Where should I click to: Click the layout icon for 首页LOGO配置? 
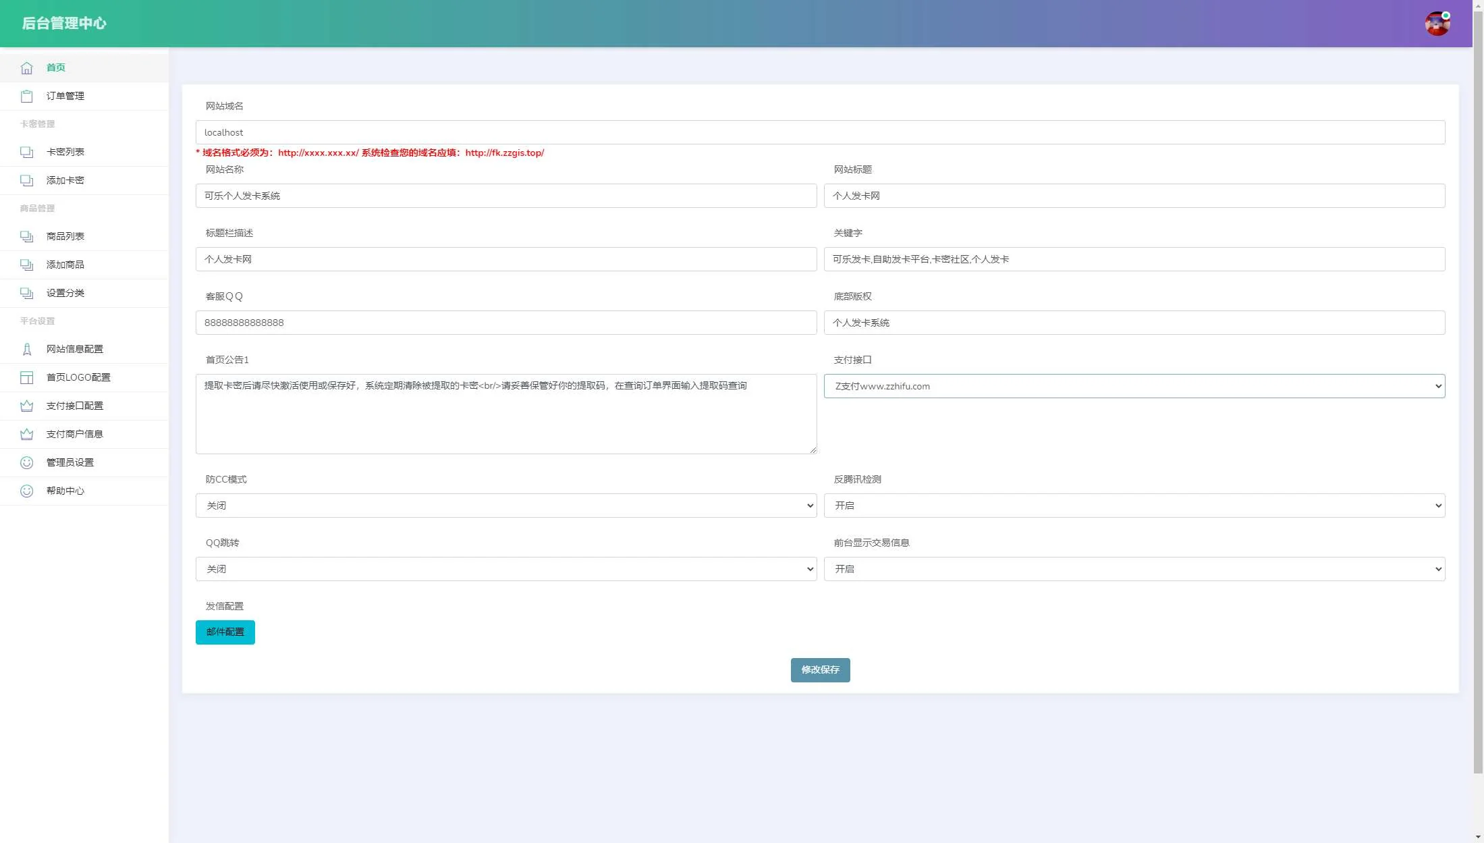point(26,378)
